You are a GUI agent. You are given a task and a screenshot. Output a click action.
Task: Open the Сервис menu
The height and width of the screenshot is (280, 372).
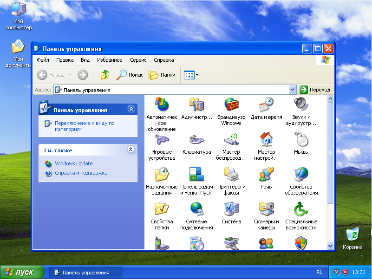tap(138, 60)
